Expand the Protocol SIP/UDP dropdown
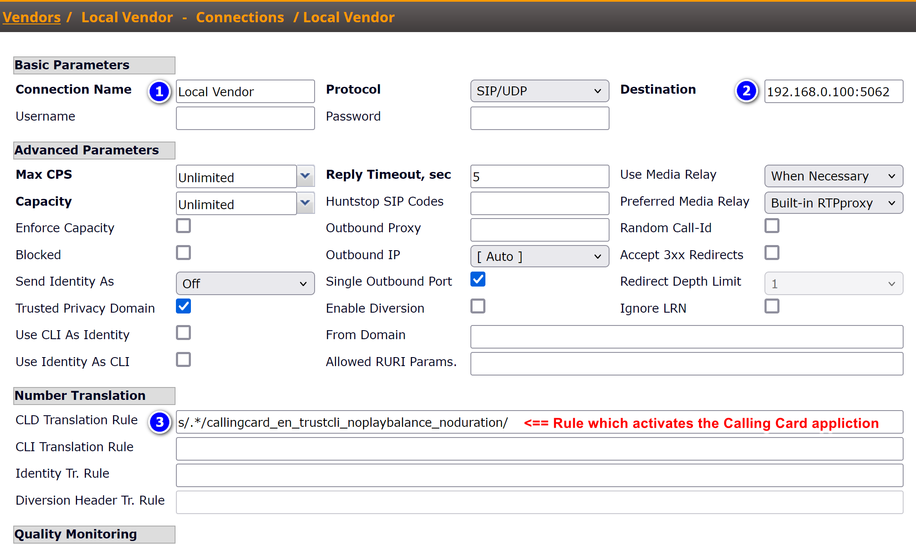 click(539, 91)
